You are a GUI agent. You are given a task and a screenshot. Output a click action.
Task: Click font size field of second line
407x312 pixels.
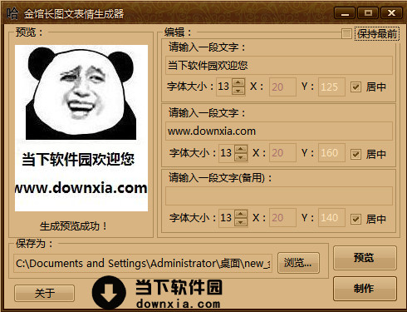tap(227, 153)
